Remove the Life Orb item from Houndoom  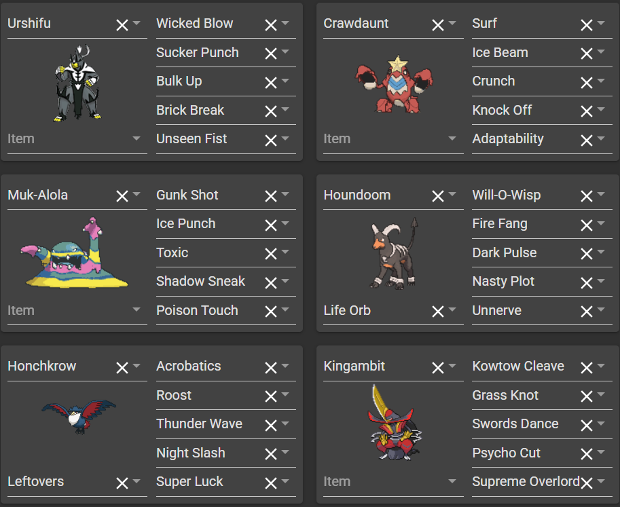pyautogui.click(x=438, y=312)
